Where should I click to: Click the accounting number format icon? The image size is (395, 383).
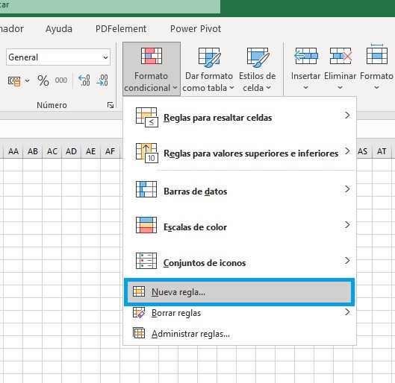[x=14, y=81]
